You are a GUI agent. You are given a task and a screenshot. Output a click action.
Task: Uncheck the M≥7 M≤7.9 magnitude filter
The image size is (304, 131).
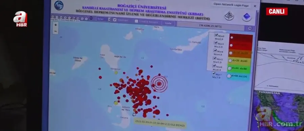[x=214, y=73]
